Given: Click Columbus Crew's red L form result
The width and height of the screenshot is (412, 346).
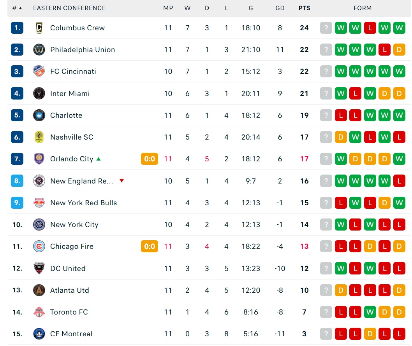Looking at the screenshot, I should 370,28.
